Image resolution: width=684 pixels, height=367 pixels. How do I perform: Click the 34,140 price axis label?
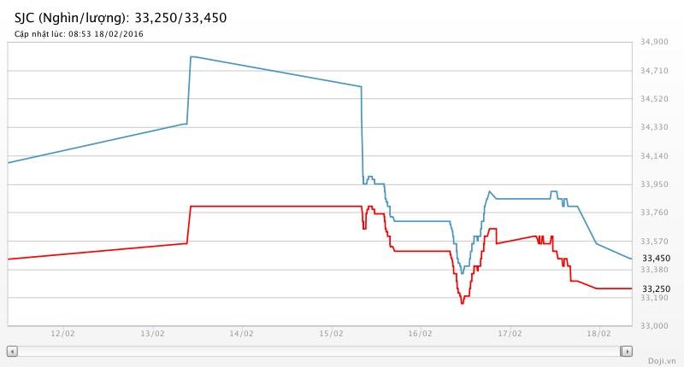(654, 155)
